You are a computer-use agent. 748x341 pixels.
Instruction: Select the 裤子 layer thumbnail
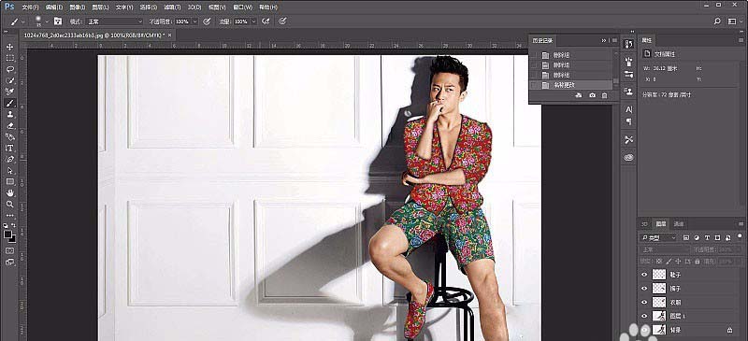(659, 289)
